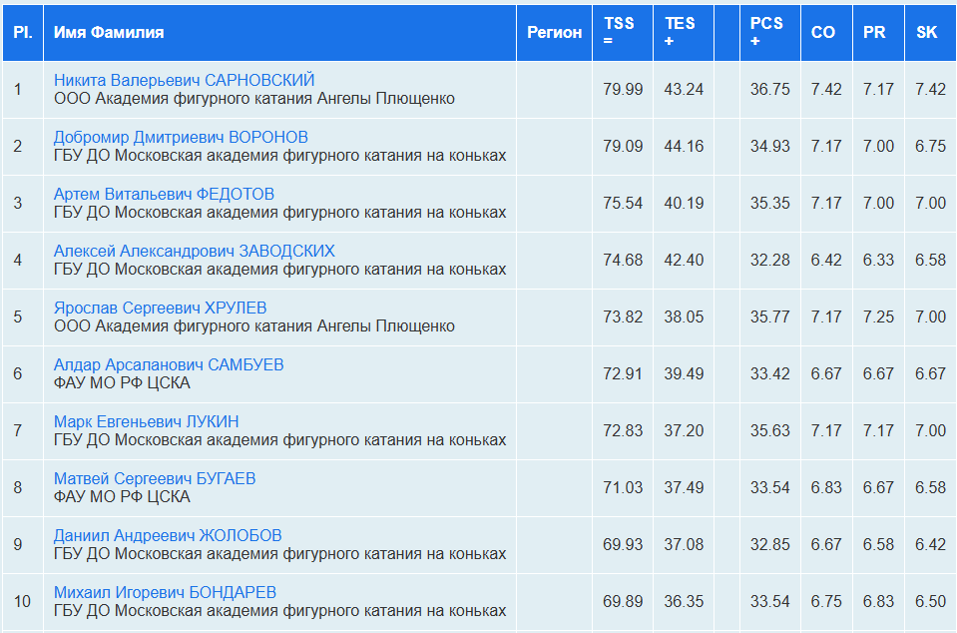The width and height of the screenshot is (957, 633).
Task: Select TSS value 69.89
Action: [x=623, y=601]
